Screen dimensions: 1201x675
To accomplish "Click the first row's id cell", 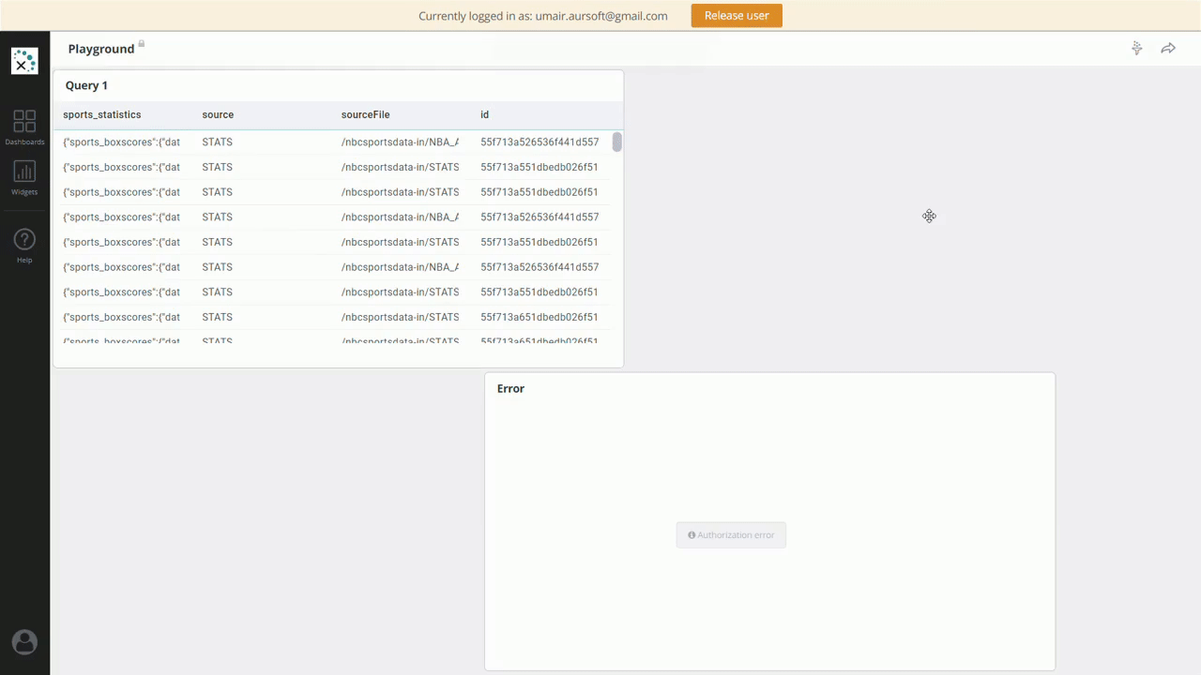I will click(540, 142).
